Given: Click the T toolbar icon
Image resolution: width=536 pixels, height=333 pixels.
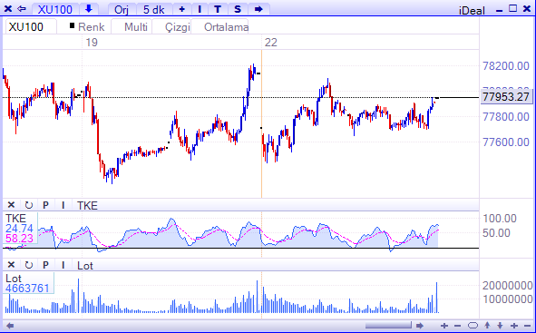Looking at the screenshot, I should point(218,9).
